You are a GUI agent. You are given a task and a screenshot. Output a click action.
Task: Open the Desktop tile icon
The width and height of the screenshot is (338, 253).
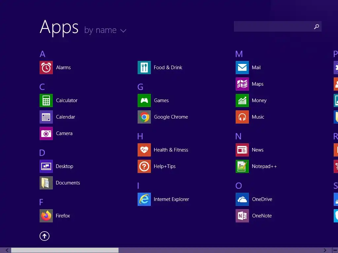click(46, 166)
